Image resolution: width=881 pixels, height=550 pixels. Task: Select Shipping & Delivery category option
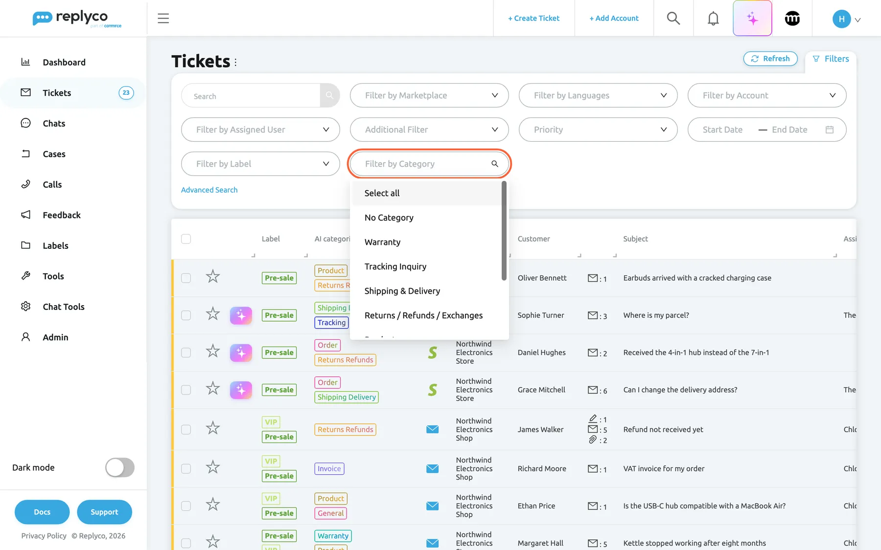[426, 291]
